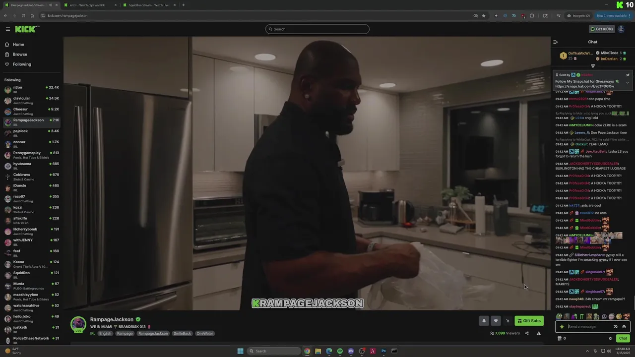
Task: Open the emote picker in chat
Action: click(624, 327)
